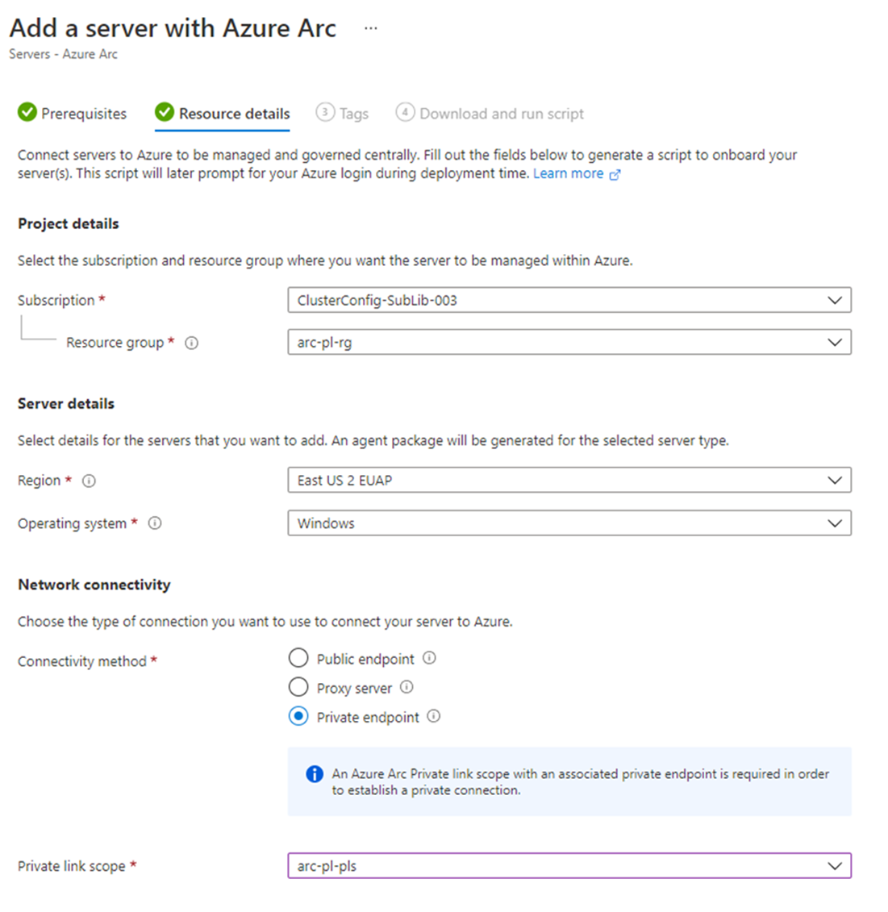Image resolution: width=888 pixels, height=912 pixels.
Task: Click the info icon next to Proxy server
Action: click(x=406, y=687)
